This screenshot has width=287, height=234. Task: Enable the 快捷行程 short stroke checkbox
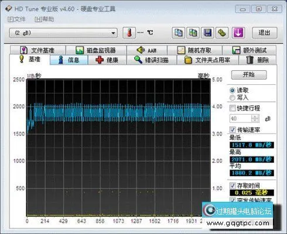coord(233,108)
